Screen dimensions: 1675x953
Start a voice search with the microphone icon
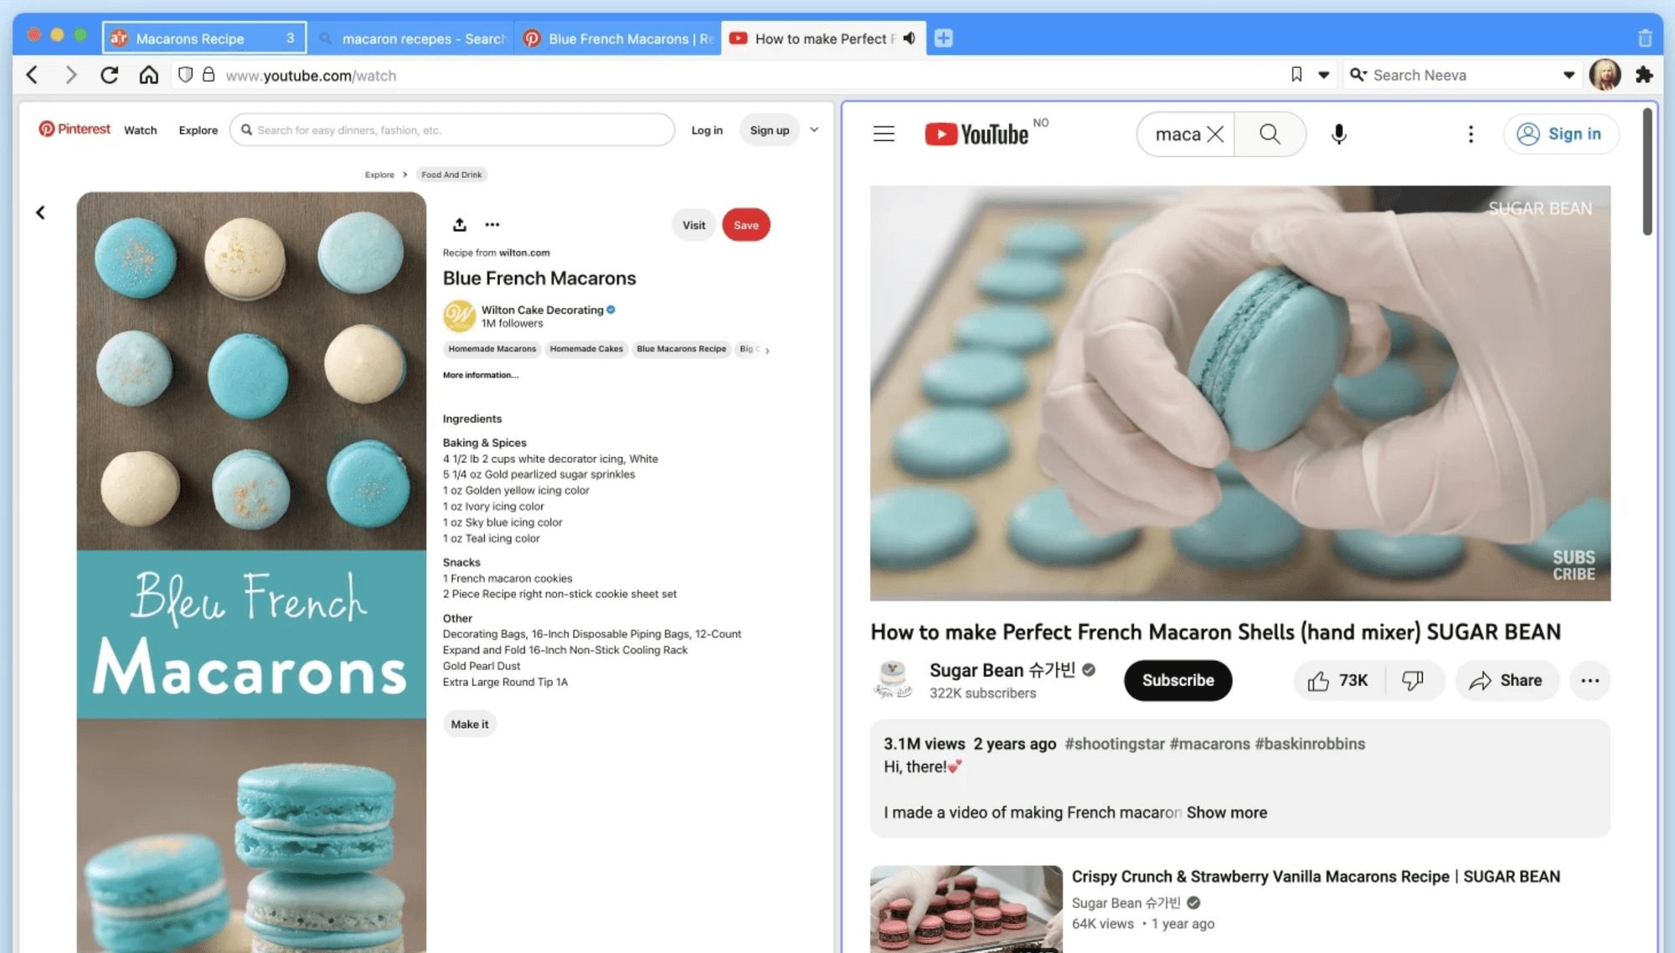point(1337,134)
